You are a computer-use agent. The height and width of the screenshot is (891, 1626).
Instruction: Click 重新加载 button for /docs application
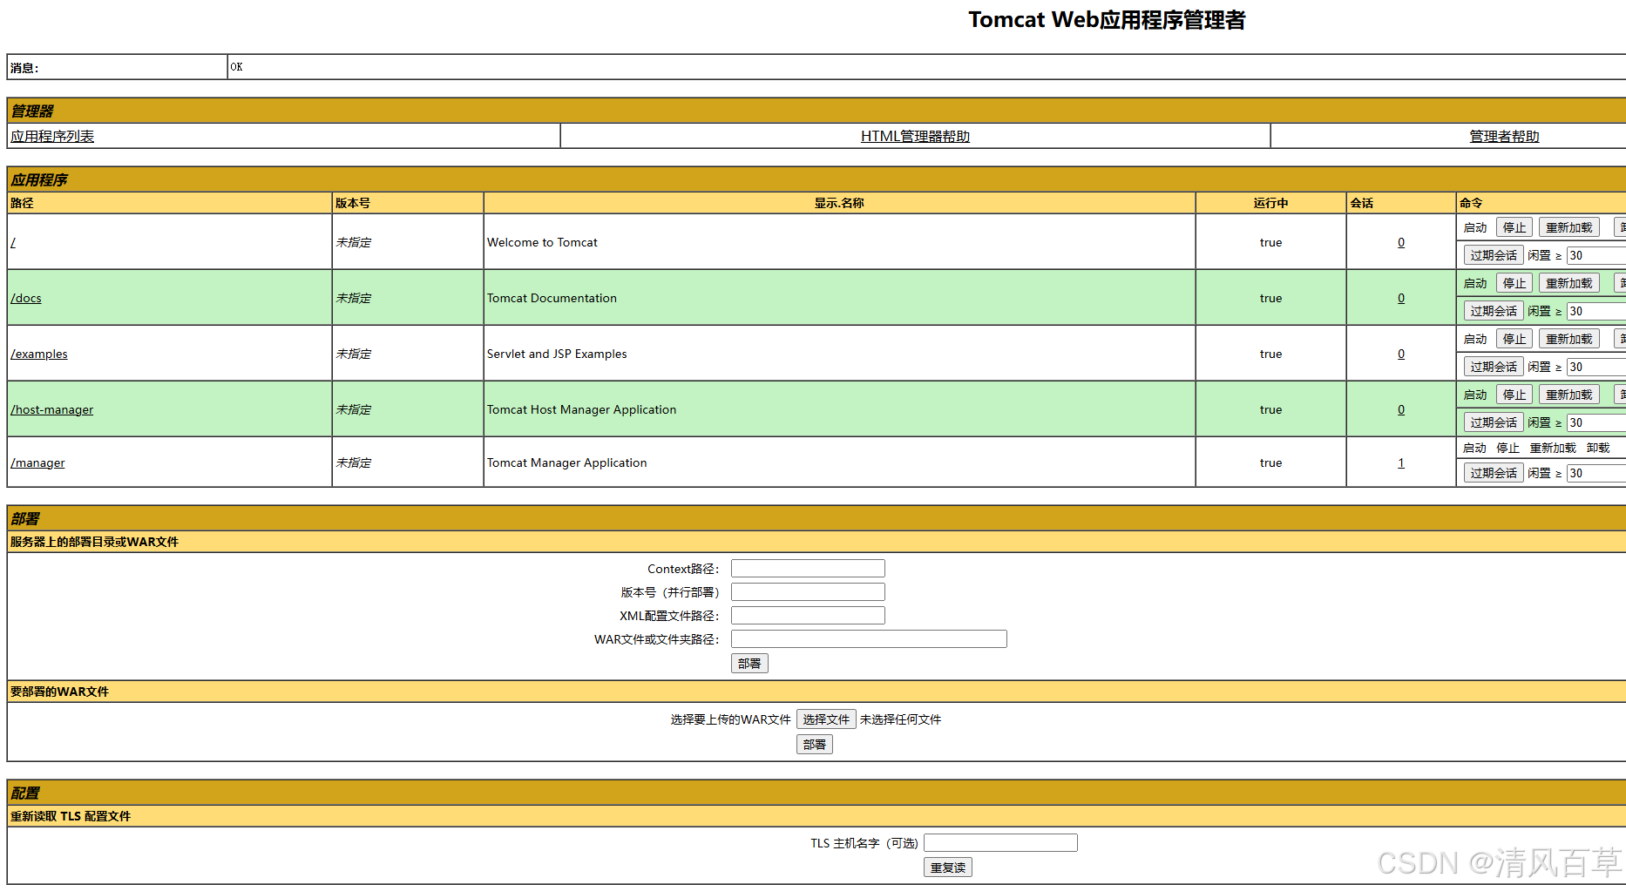(1569, 283)
